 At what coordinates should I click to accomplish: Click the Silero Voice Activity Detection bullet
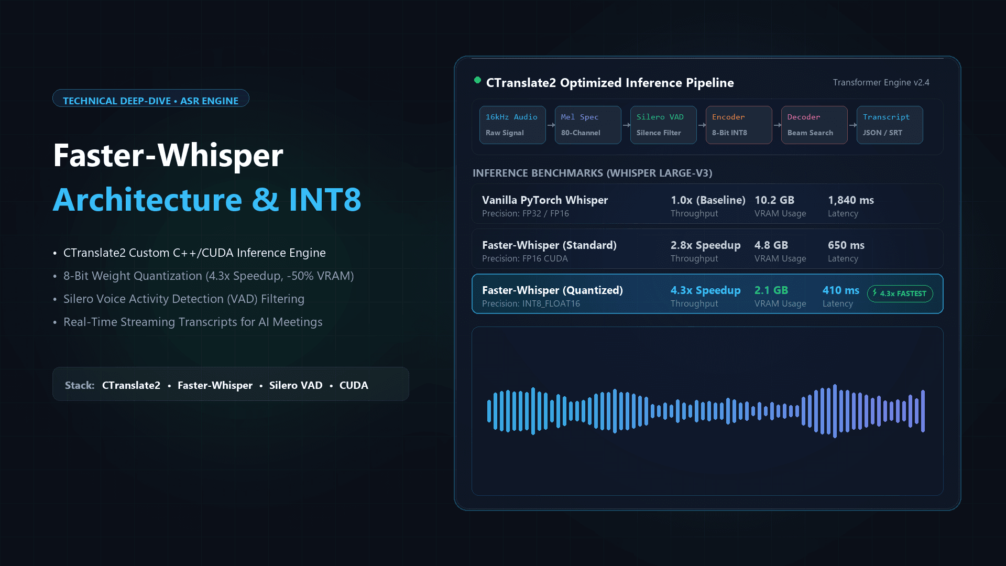click(184, 299)
